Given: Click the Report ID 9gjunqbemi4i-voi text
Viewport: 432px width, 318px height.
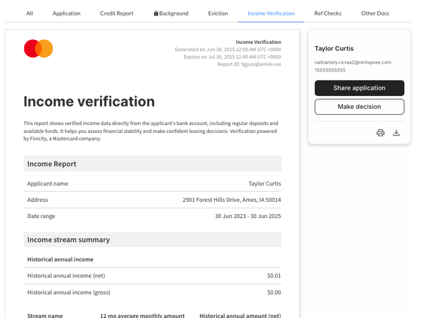Looking at the screenshot, I should tap(249, 65).
